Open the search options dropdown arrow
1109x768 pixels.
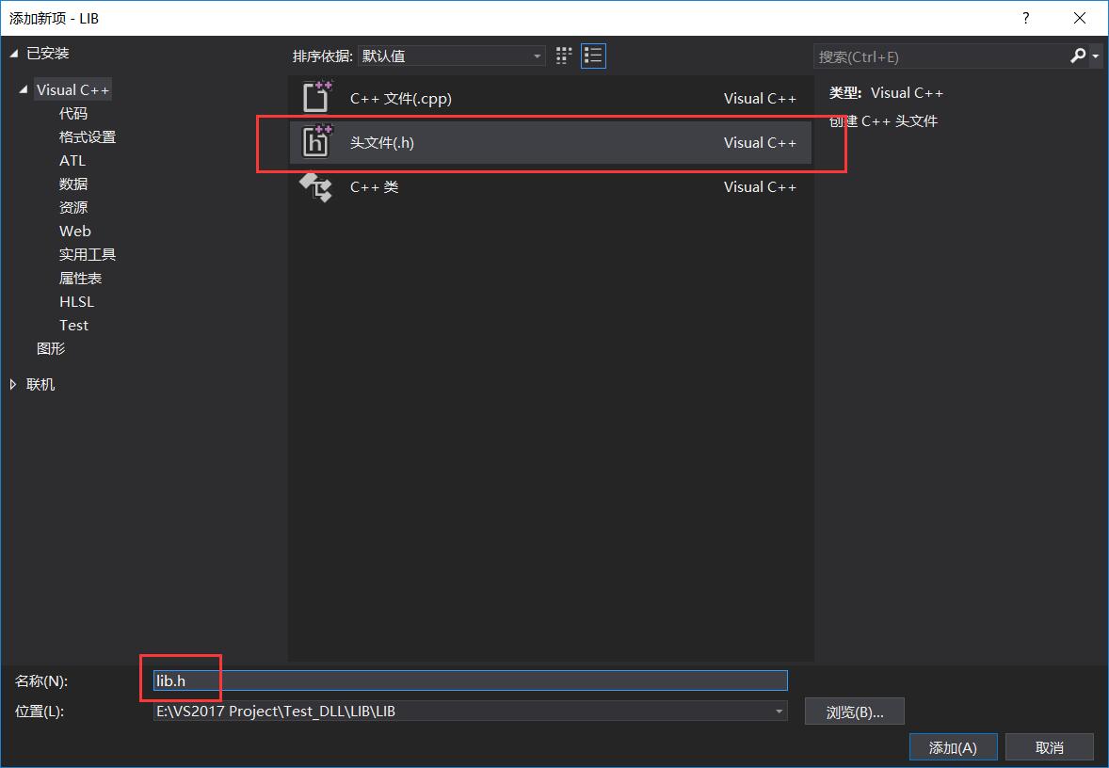(x=1096, y=56)
